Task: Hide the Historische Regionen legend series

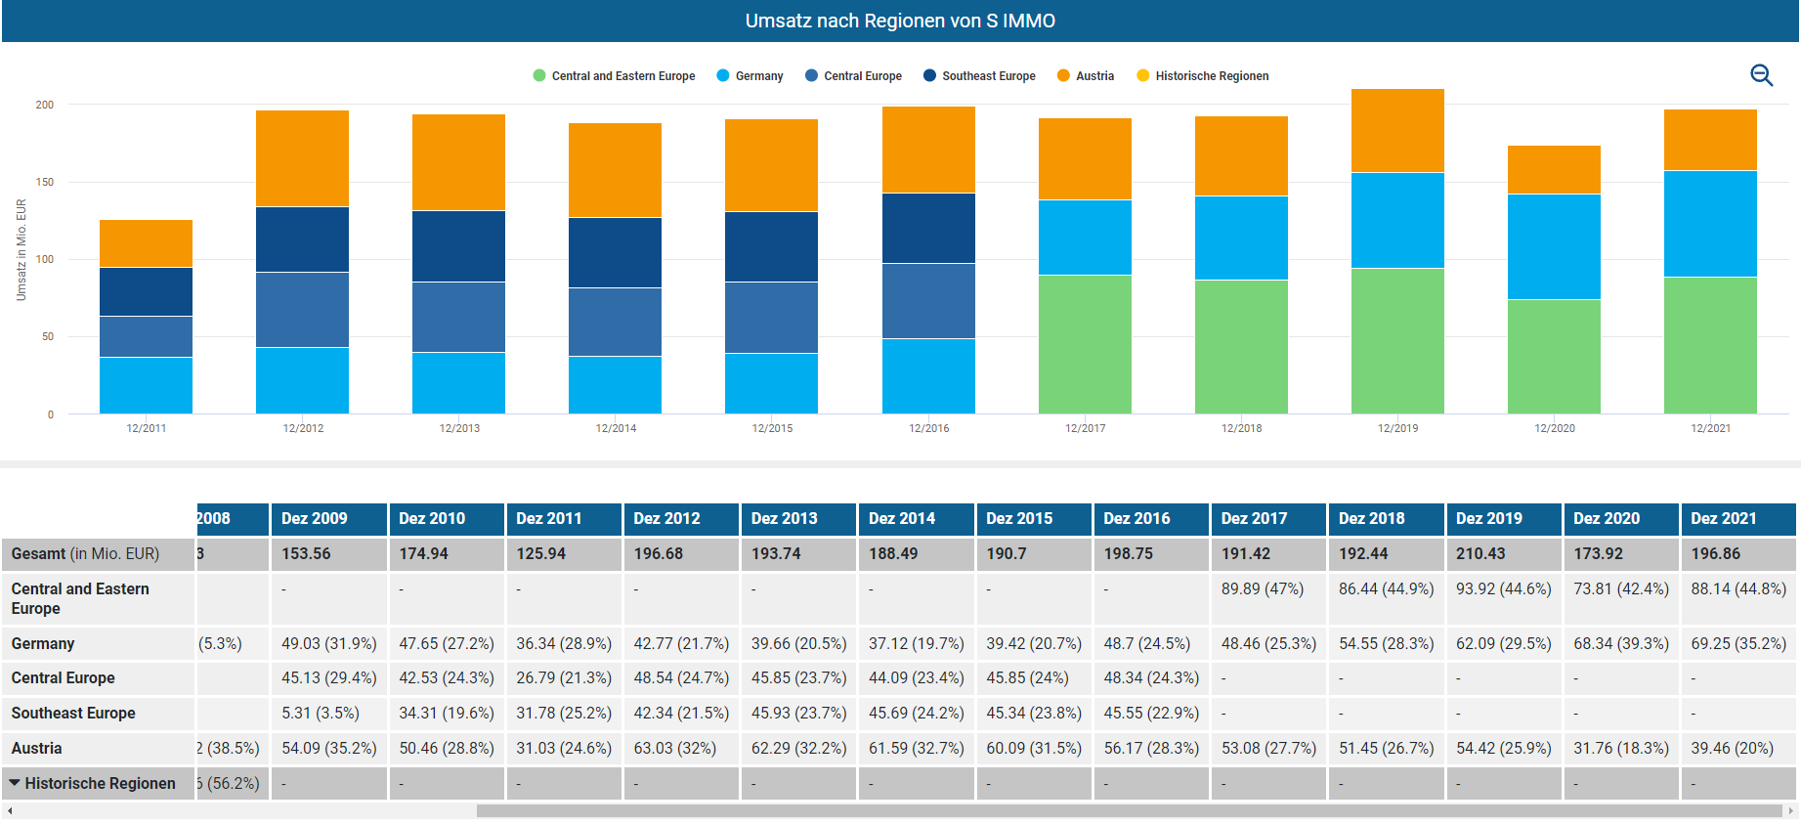Action: (1203, 76)
